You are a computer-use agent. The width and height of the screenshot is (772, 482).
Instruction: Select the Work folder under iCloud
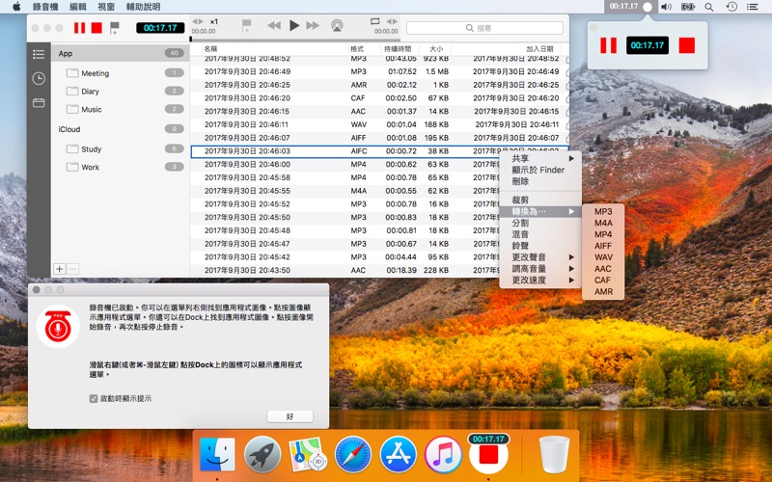tap(121, 167)
